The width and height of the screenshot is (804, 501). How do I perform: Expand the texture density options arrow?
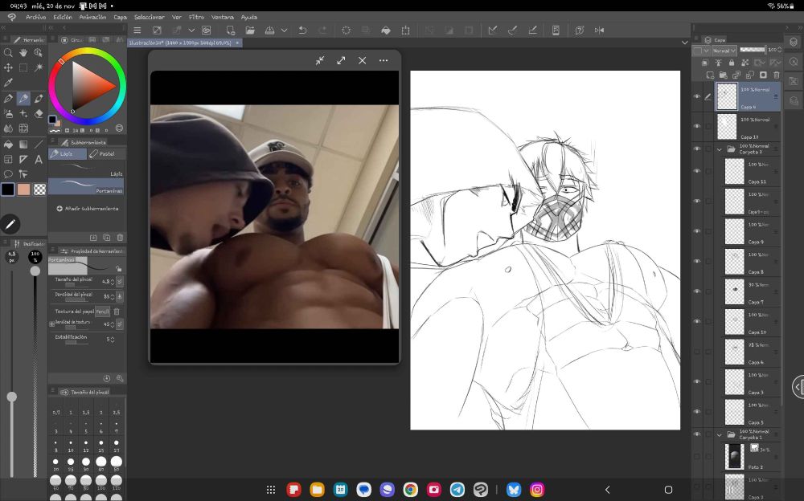point(120,324)
